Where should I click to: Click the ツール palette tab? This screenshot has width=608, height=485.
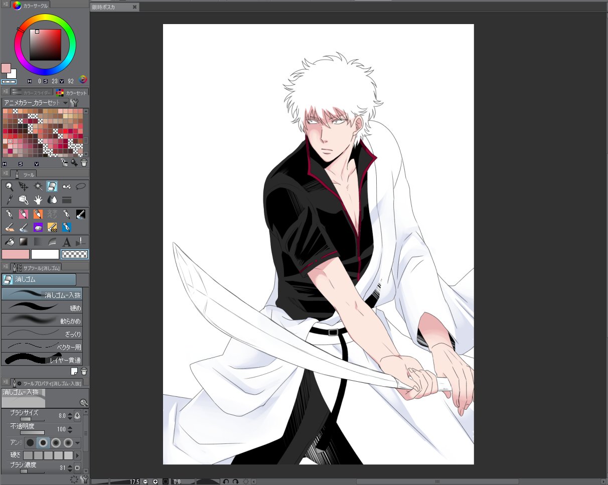click(x=24, y=174)
